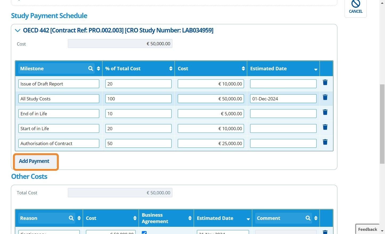Collapse the OECD 442 study section
This screenshot has width=385, height=234.
[x=18, y=31]
